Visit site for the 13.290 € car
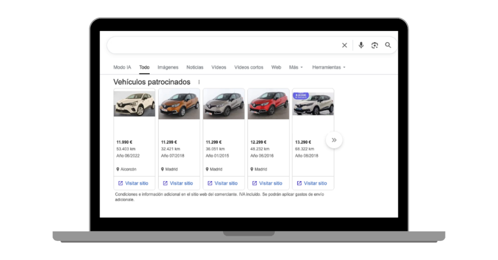 pos(315,183)
